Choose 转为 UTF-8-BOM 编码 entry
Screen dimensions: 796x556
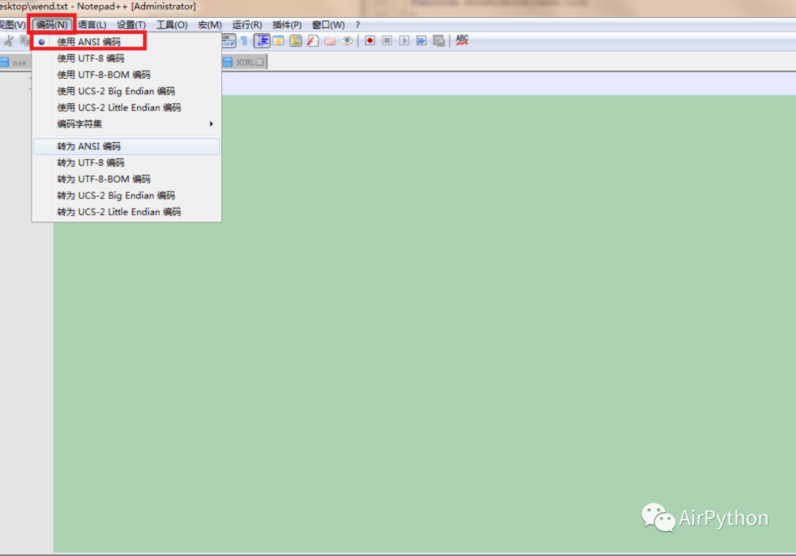pyautogui.click(x=127, y=179)
